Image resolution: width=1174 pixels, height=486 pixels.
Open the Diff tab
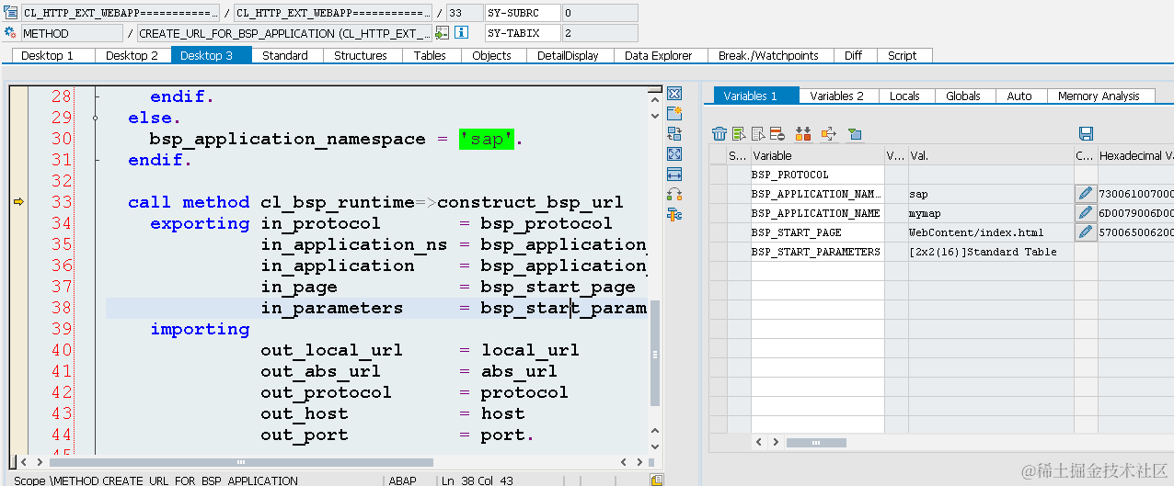[x=854, y=55]
